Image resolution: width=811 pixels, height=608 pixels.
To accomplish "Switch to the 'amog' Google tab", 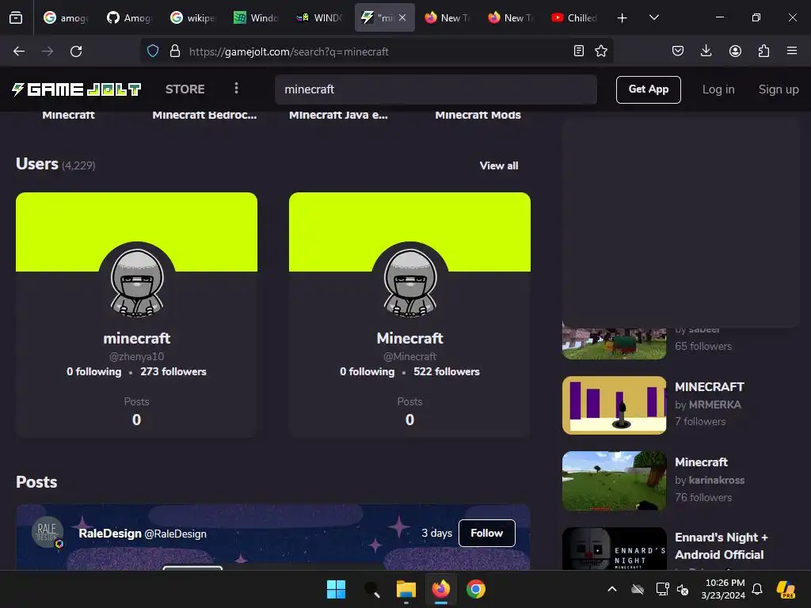I will [66, 17].
